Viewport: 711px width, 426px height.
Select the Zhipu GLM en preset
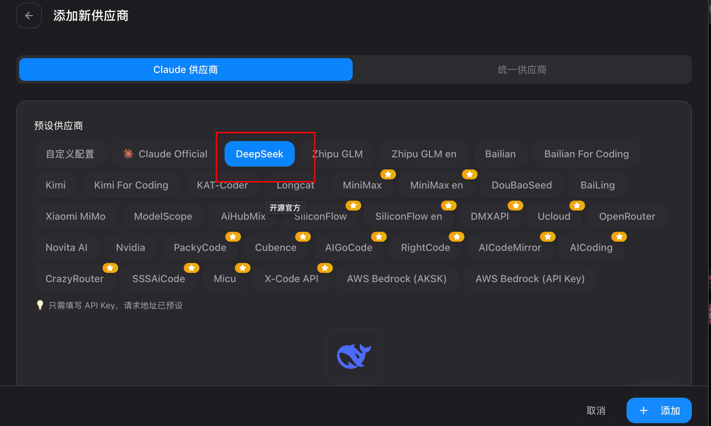[x=424, y=154]
